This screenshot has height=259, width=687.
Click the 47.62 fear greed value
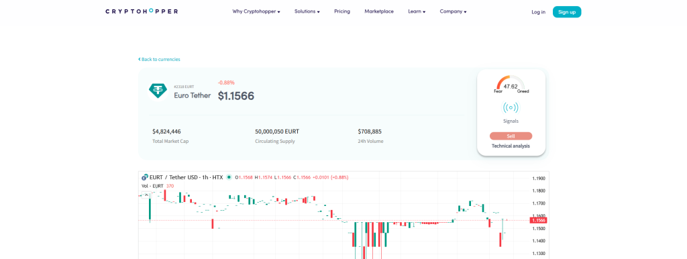(x=511, y=87)
